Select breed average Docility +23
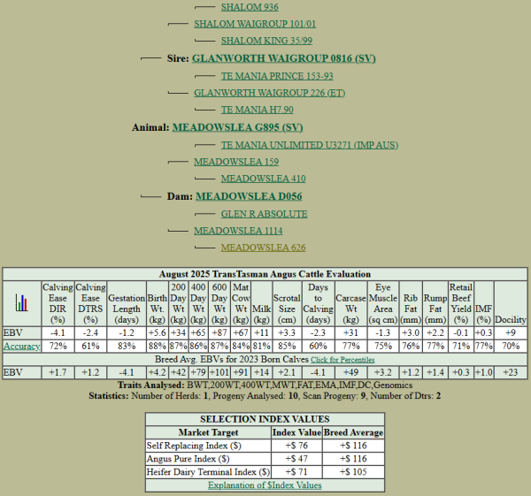The width and height of the screenshot is (531, 496). tap(511, 372)
